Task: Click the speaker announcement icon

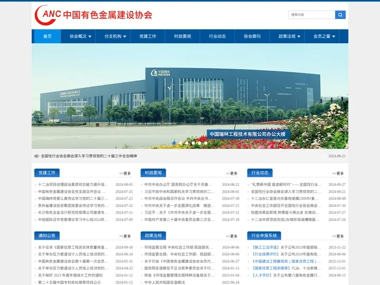Action: click(36, 156)
